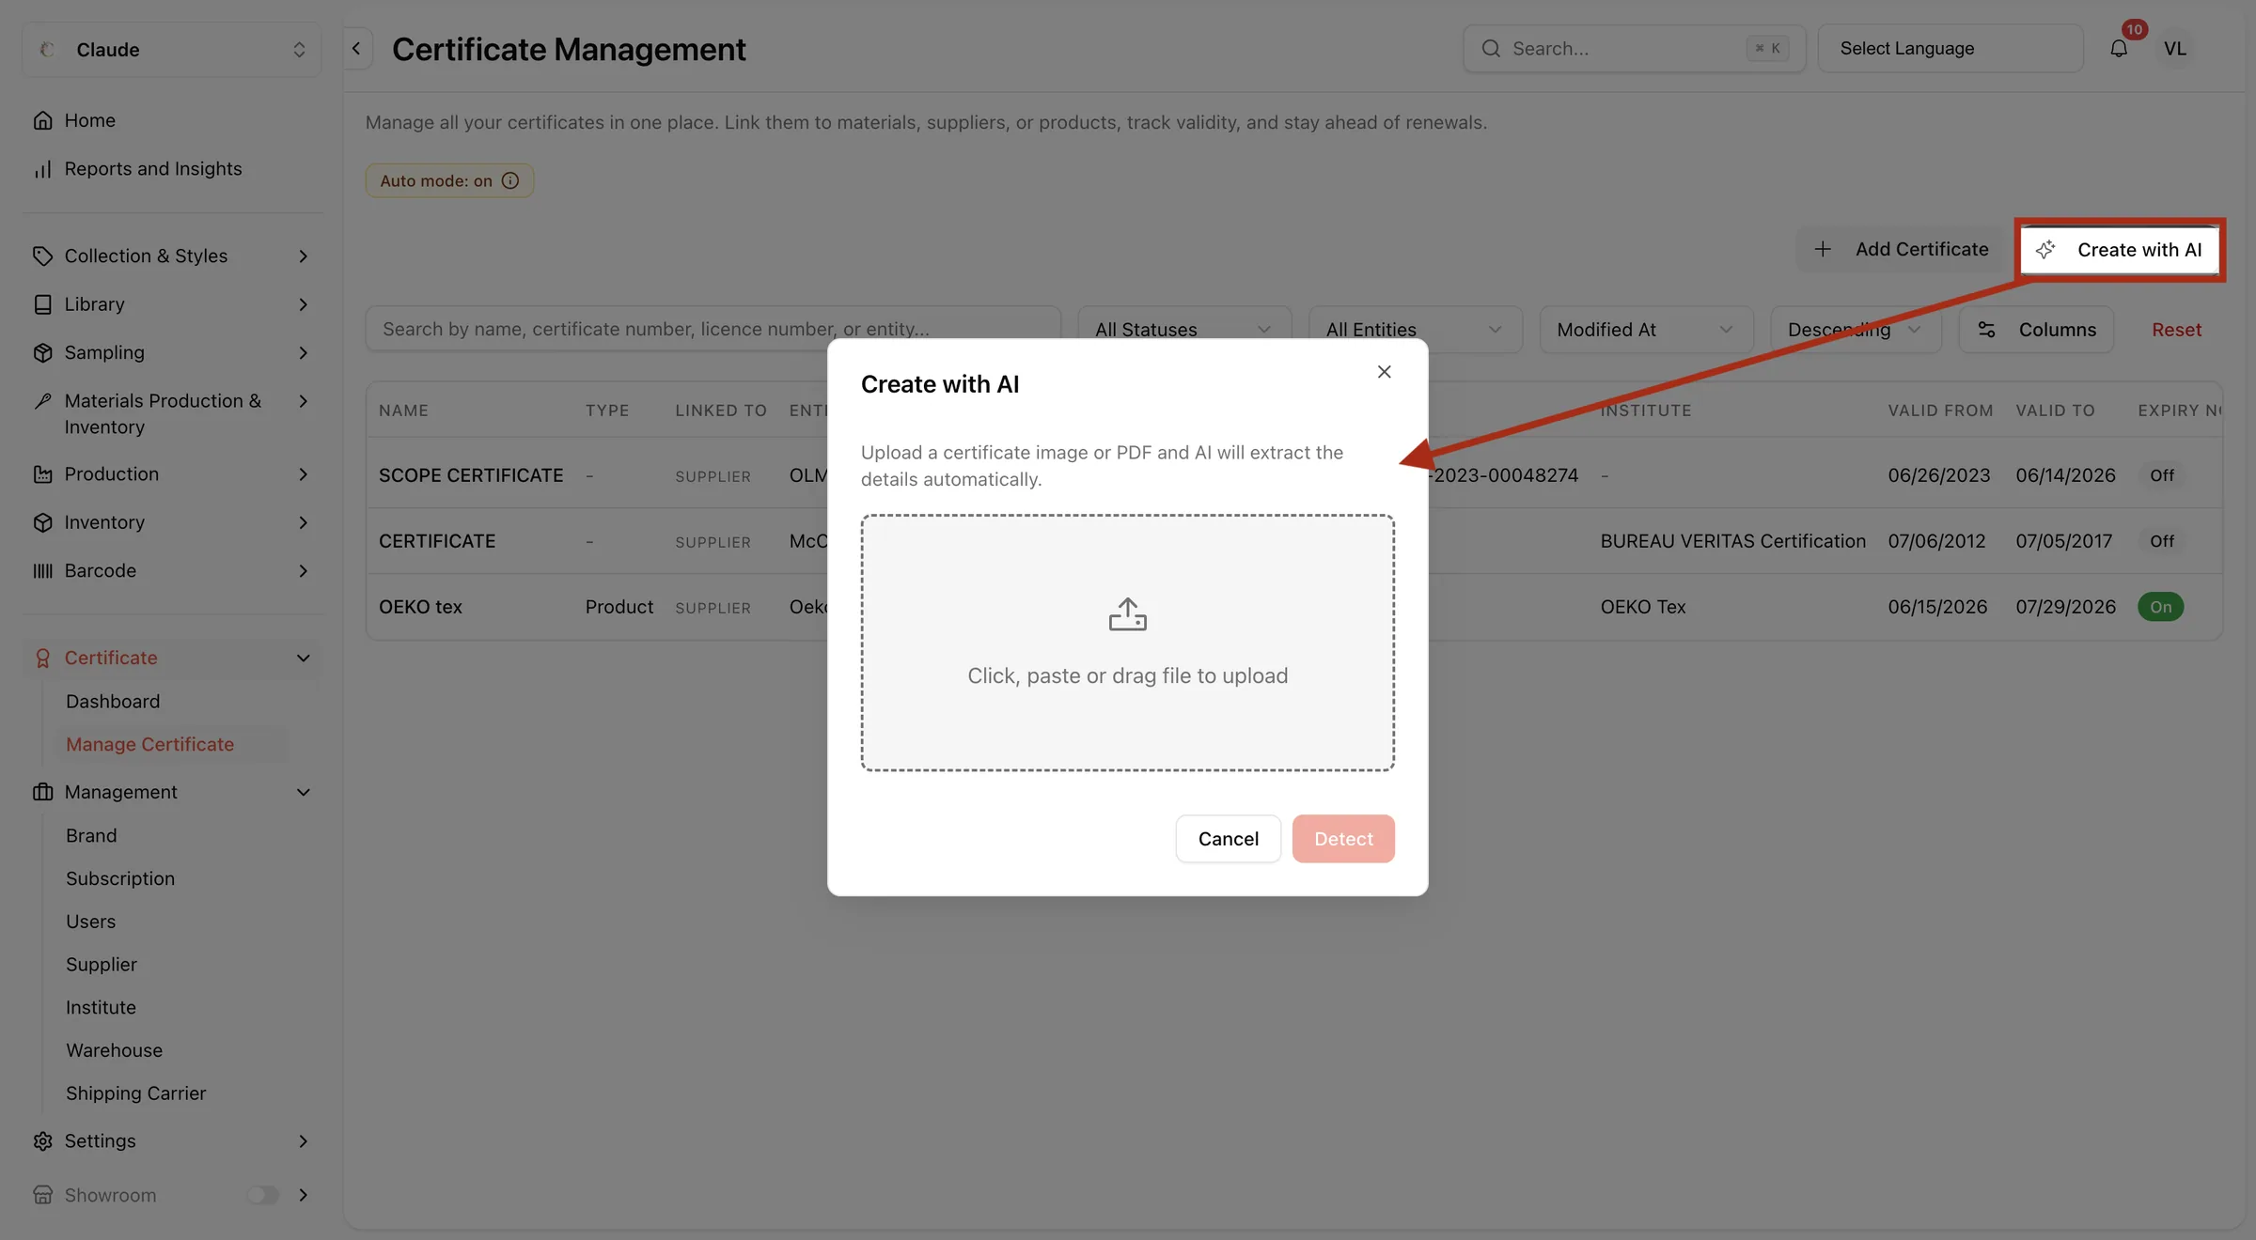Click the Barcode icon in sidebar
The width and height of the screenshot is (2256, 1240).
click(42, 570)
